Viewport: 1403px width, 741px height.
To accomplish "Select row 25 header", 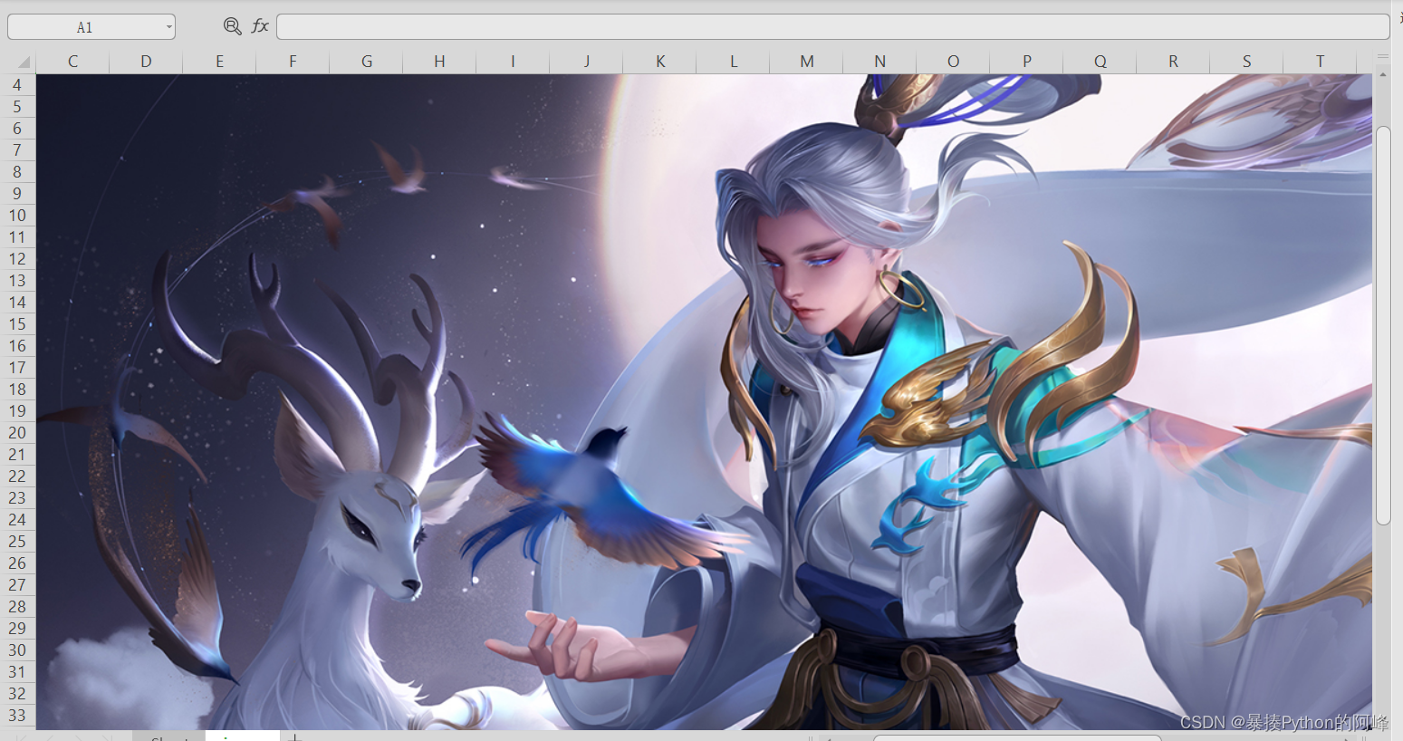I will click(x=17, y=542).
